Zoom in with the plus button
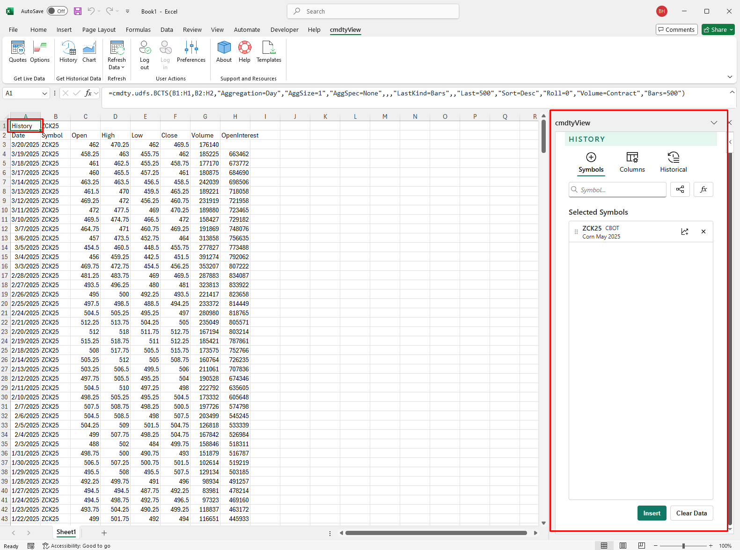Viewport: 740px width, 550px height. tap(711, 546)
